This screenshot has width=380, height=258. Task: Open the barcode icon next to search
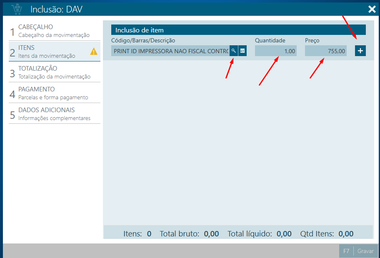[x=242, y=51]
